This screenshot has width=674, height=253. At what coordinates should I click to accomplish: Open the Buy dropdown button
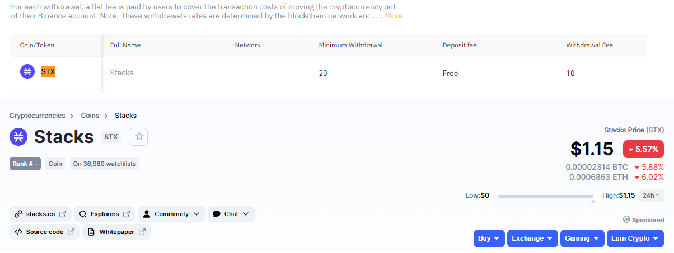coord(489,238)
